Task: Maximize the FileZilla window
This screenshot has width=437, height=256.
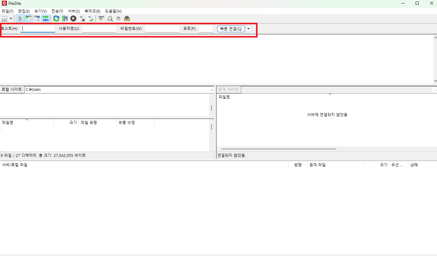Action: point(417,3)
